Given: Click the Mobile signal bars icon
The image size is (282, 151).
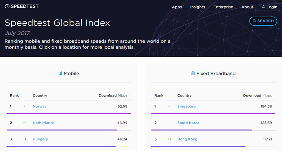Looking at the screenshot, I should coord(60,74).
